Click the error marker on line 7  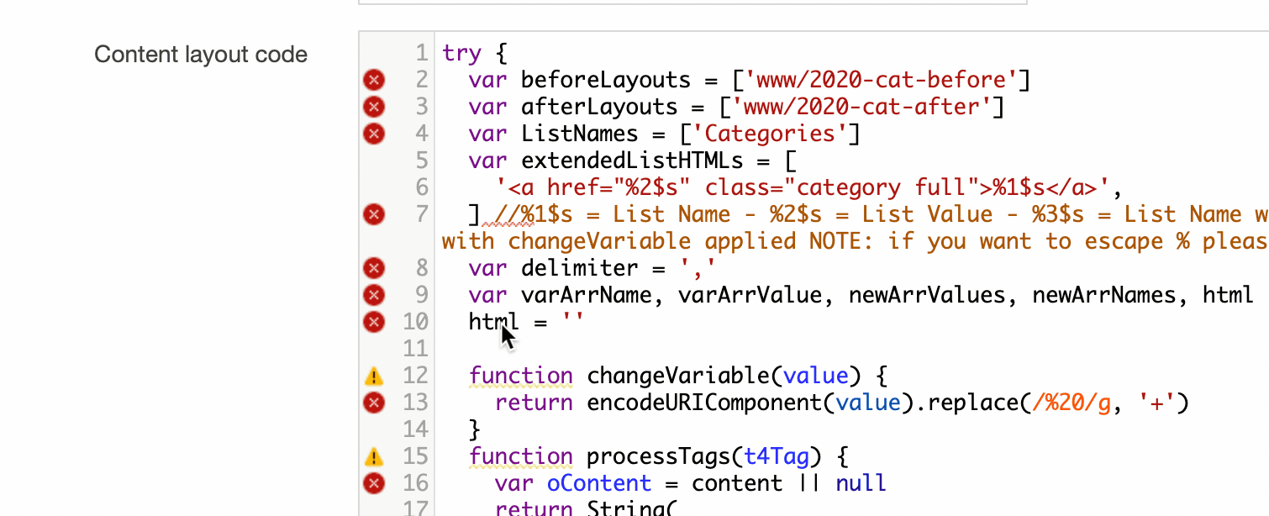coord(373,214)
